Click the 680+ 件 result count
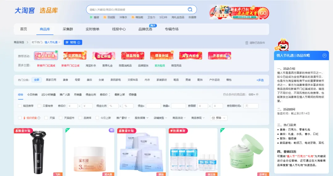This screenshot has height=176, width=333. pos(253,95)
